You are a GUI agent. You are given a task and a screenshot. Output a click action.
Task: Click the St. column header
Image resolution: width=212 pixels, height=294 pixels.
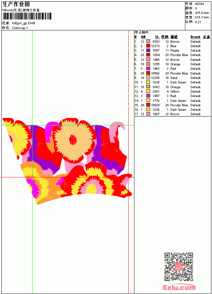[157, 37]
